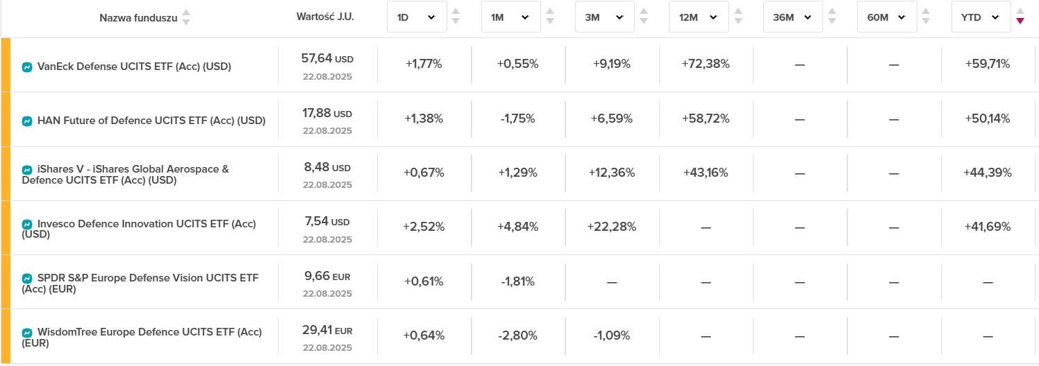This screenshot has width=1039, height=366.
Task: Open VanEck Defense UCITS ETF fund page
Action: click(x=134, y=67)
